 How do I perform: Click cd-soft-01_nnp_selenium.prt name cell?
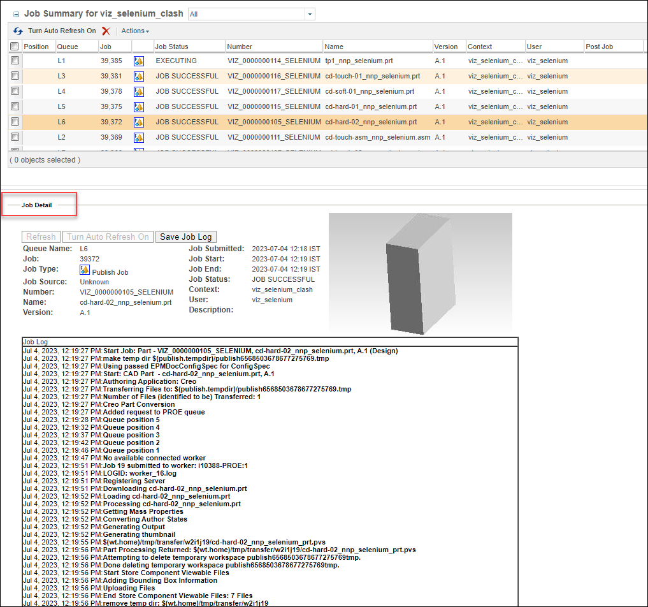(370, 91)
